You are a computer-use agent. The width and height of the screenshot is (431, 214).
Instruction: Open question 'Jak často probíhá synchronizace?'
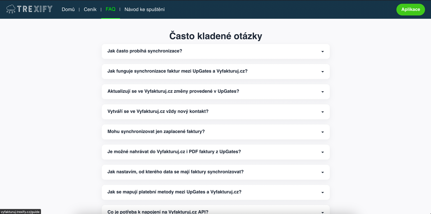[x=215, y=51]
